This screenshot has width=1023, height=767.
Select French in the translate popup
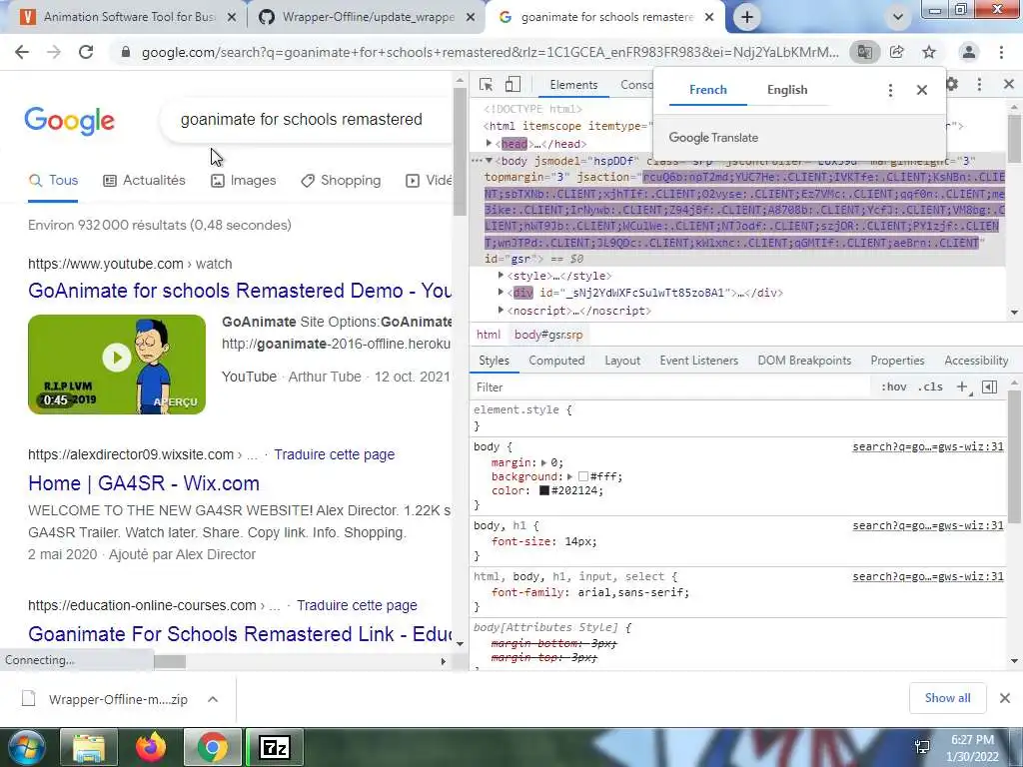point(708,90)
